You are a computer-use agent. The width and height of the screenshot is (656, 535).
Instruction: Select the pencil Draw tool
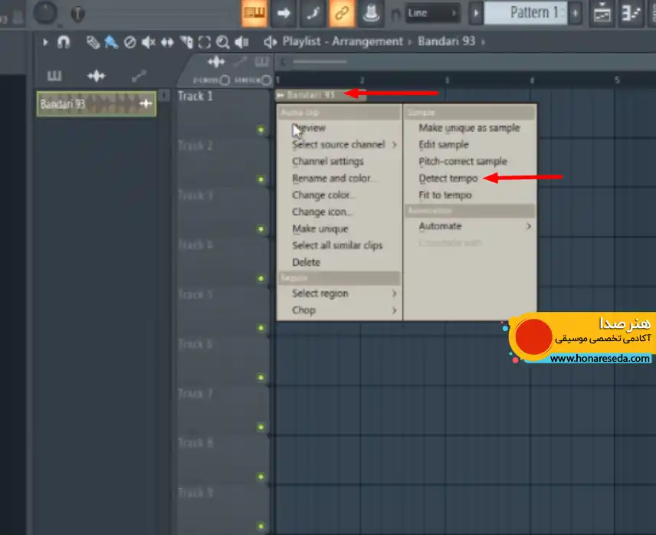click(93, 42)
